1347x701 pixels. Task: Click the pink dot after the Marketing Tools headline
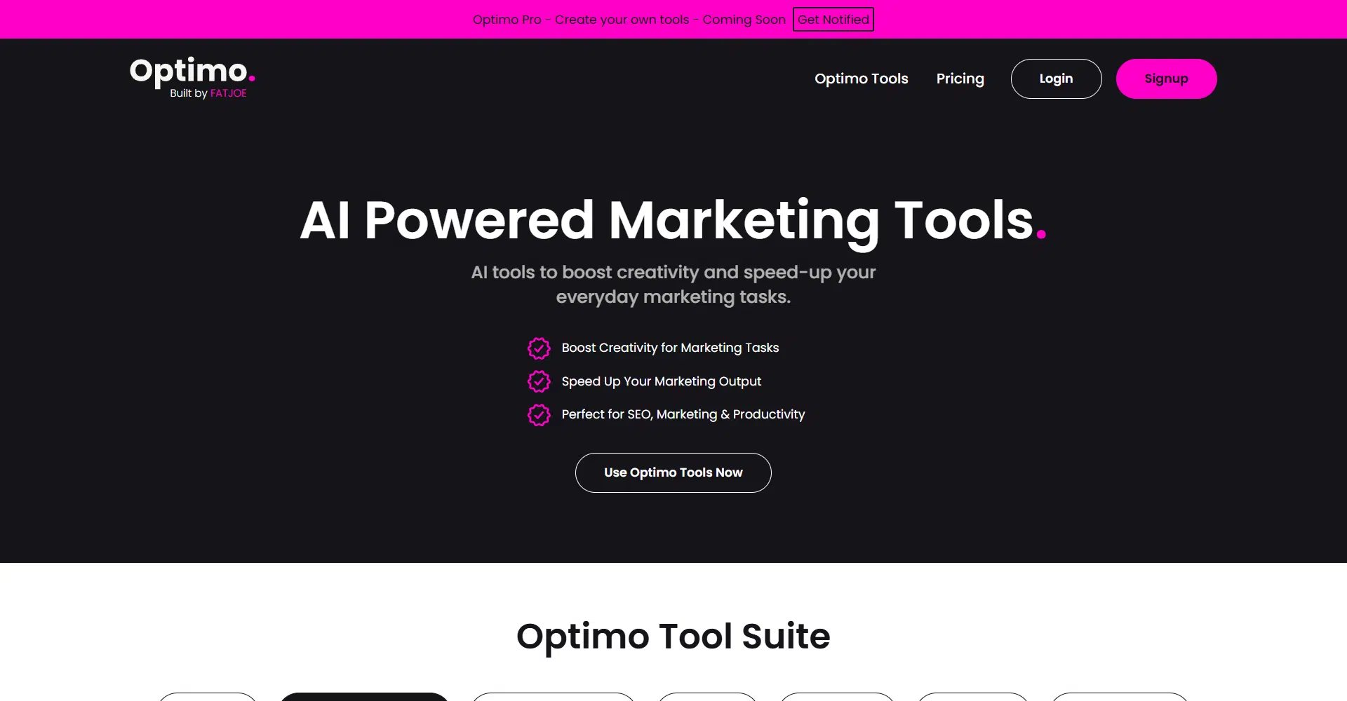pyautogui.click(x=1041, y=236)
